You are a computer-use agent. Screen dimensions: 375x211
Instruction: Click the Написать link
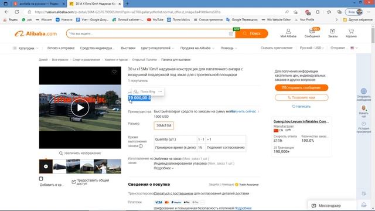coord(301,107)
